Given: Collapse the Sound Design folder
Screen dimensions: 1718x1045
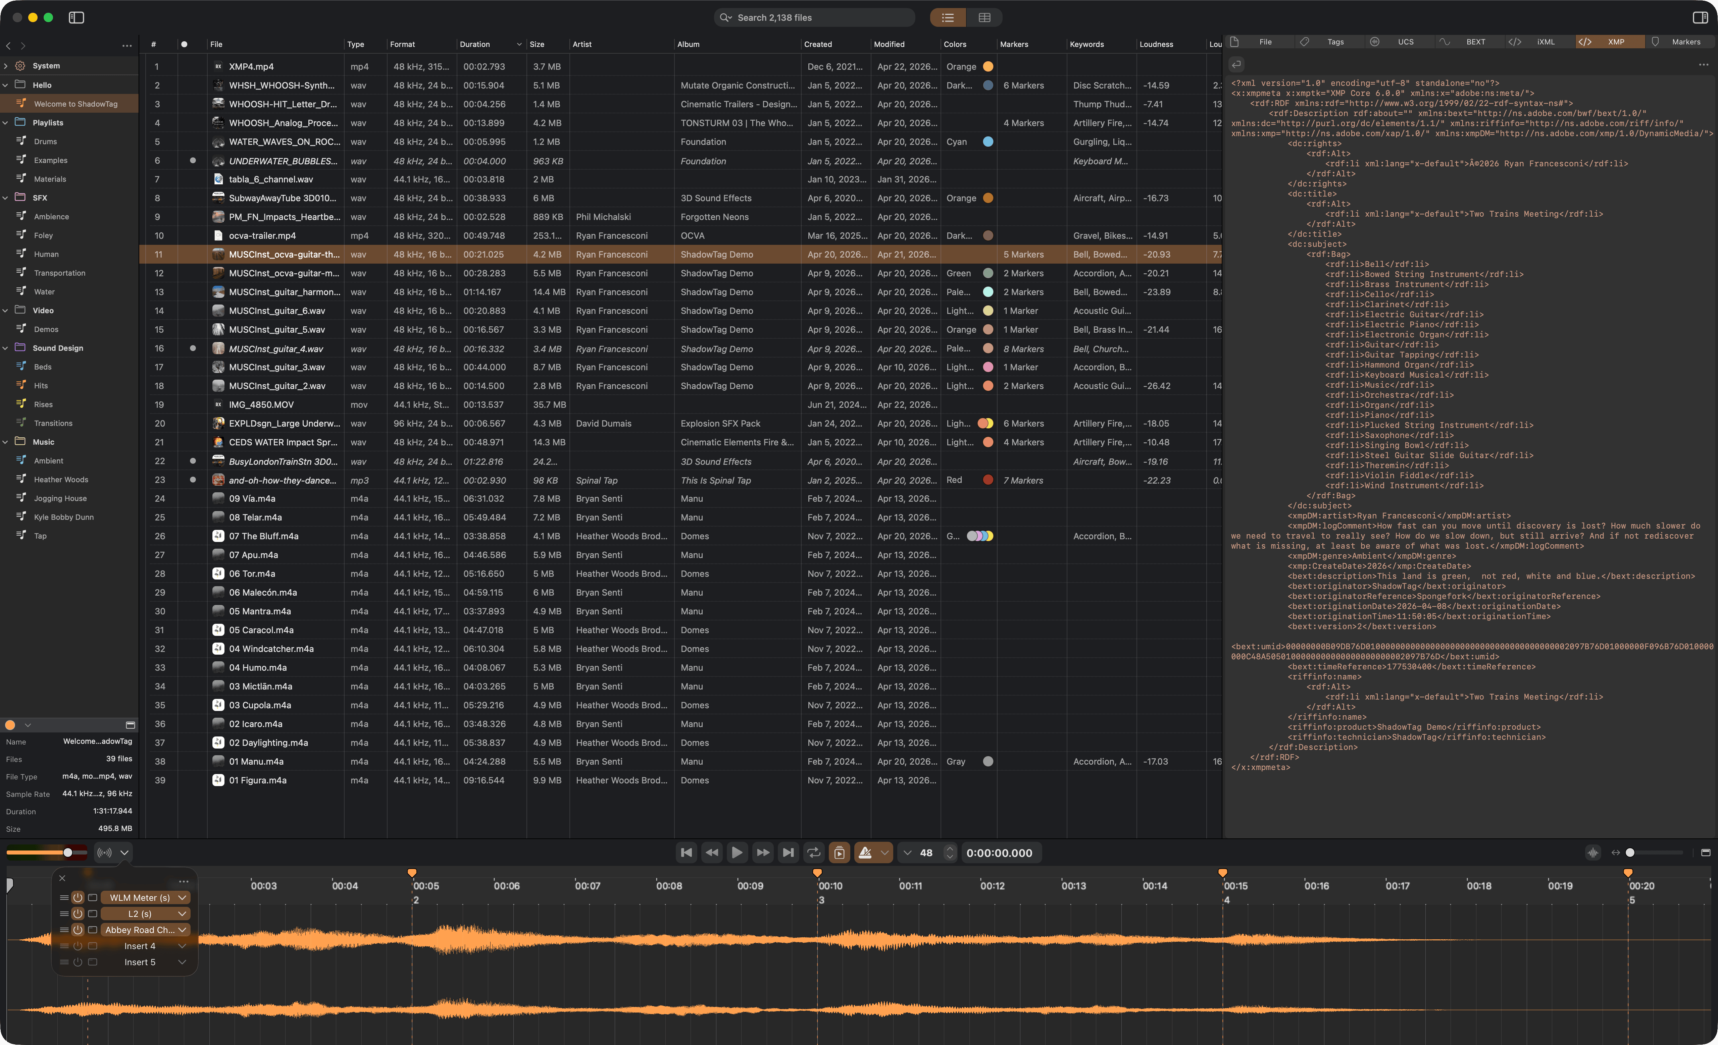Looking at the screenshot, I should [x=6, y=348].
